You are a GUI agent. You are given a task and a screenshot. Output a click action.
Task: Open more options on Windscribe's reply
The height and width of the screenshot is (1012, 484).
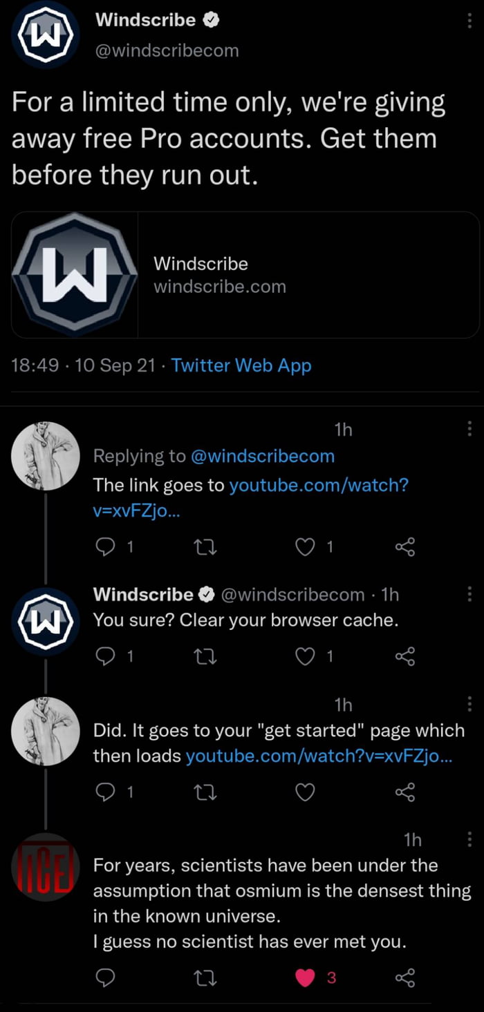(470, 594)
